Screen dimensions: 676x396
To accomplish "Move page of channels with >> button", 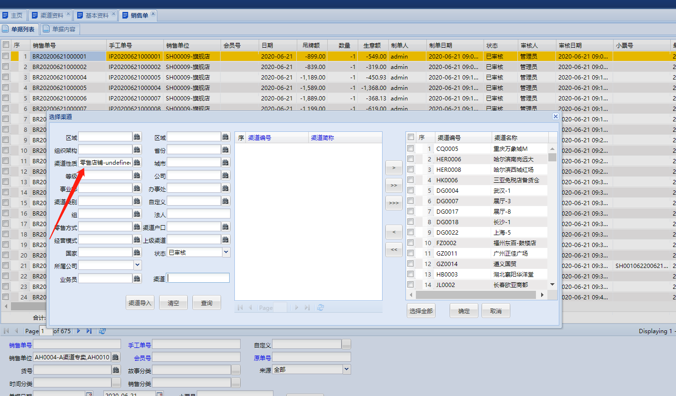I will [394, 185].
